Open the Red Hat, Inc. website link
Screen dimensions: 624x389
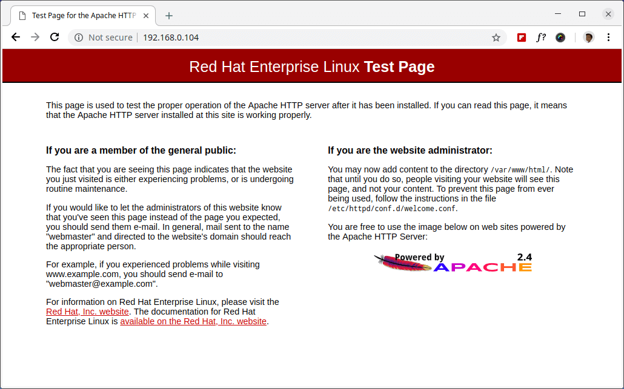point(88,312)
